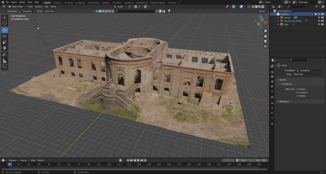This screenshot has width=326, height=174.
Task: Switch perspective/orthographic grid gizmo icon
Action: point(265,46)
